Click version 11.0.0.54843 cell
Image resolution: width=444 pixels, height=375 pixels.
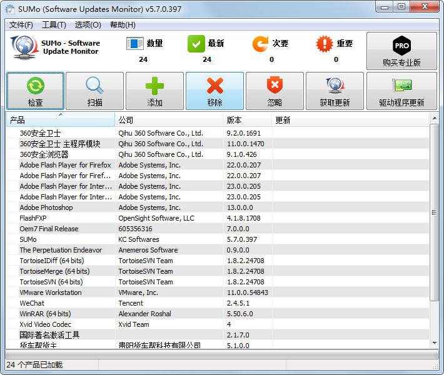tap(248, 292)
